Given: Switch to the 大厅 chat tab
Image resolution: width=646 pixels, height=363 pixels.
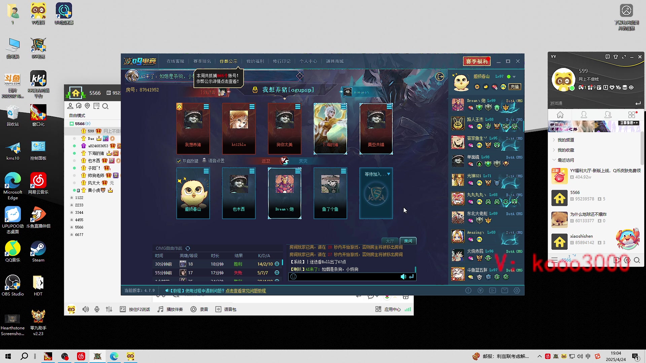Looking at the screenshot, I should (390, 241).
